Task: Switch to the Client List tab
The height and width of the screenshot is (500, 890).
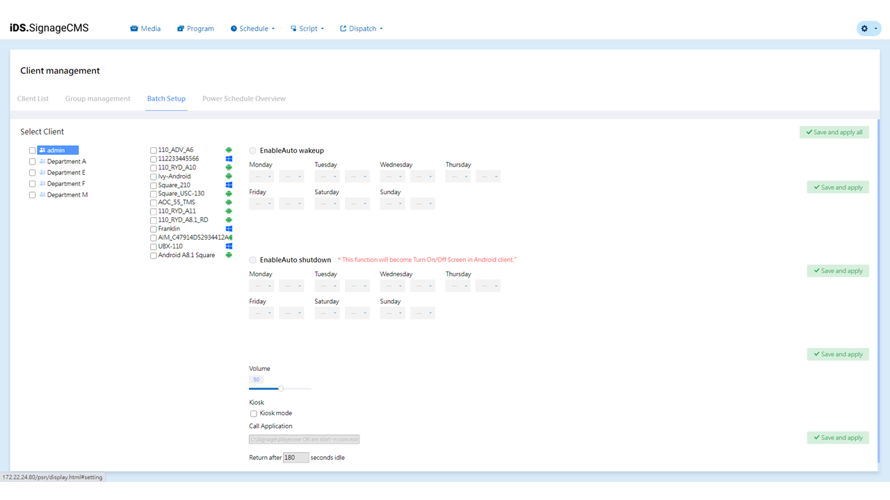Action: click(33, 99)
